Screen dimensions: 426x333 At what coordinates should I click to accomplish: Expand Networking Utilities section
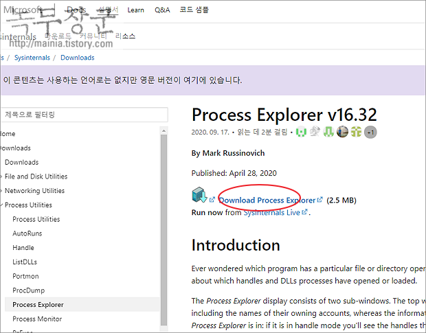(x=33, y=190)
